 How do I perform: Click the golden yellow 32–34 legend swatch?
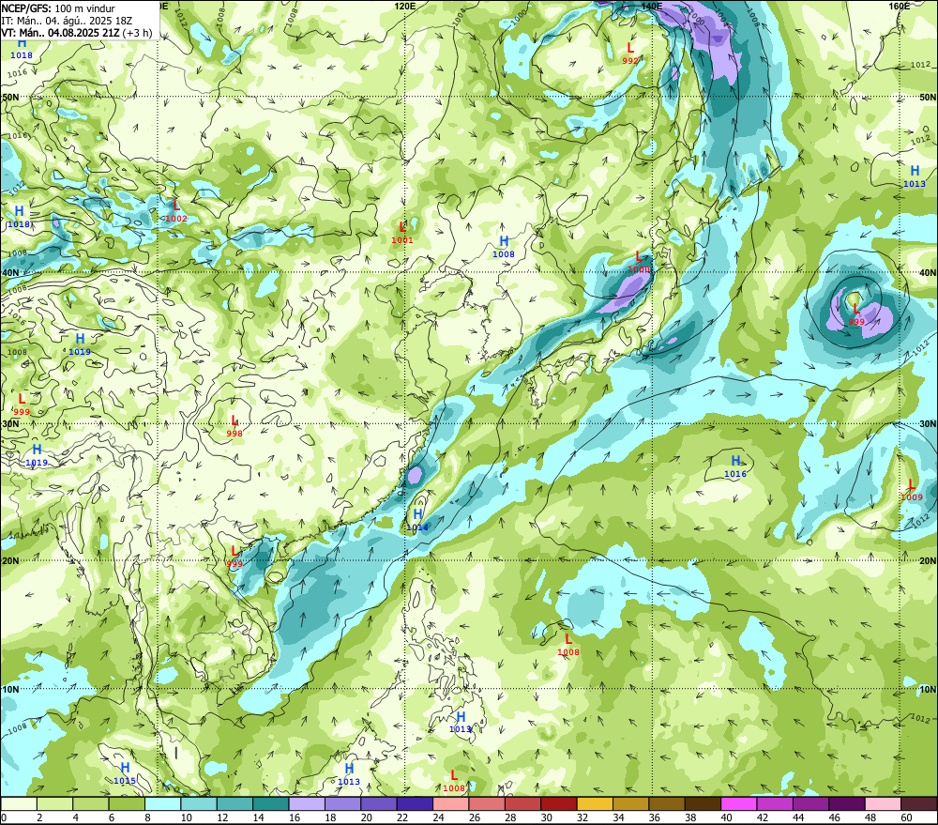coord(595,803)
